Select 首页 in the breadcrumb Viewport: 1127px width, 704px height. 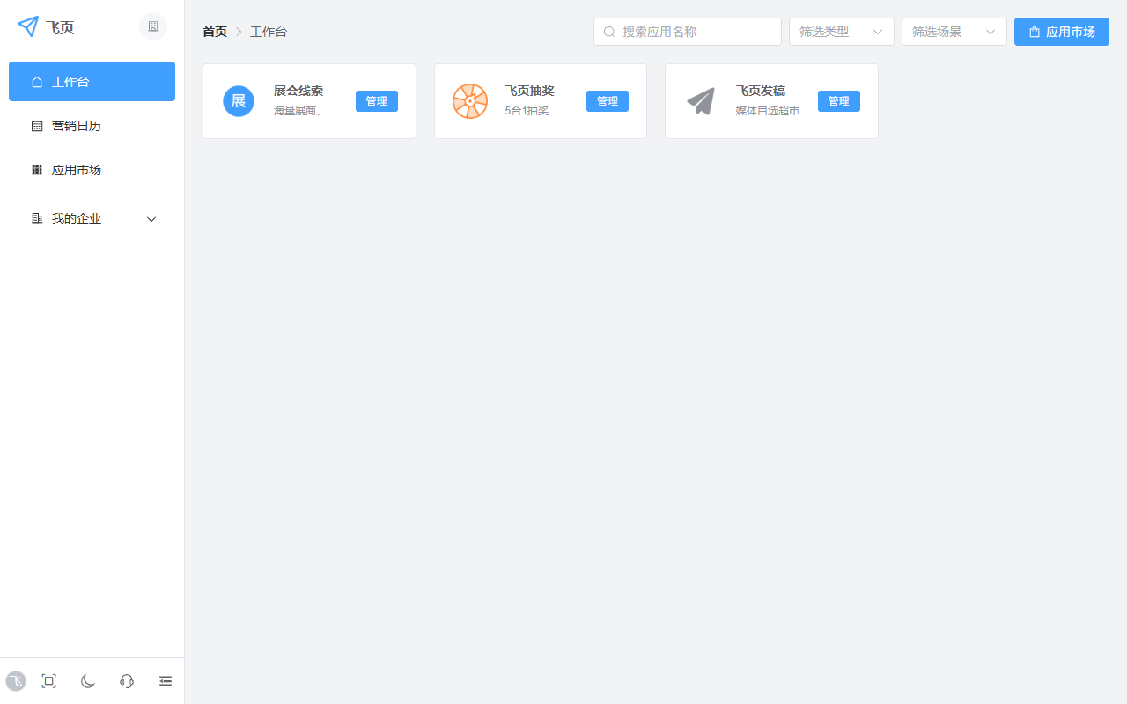click(214, 31)
